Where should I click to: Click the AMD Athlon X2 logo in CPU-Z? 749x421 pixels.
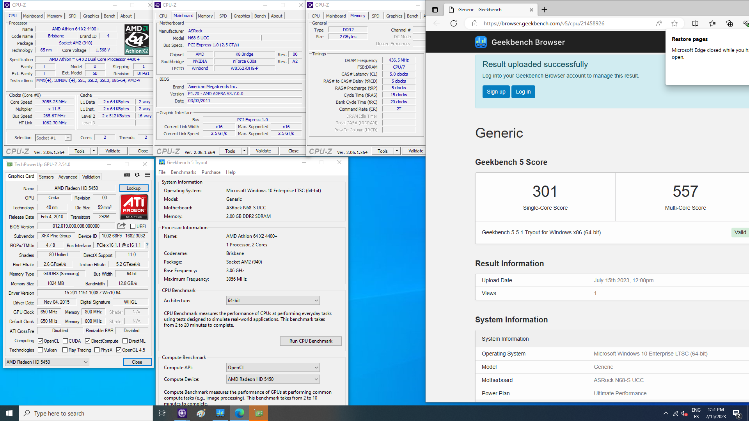tap(137, 39)
